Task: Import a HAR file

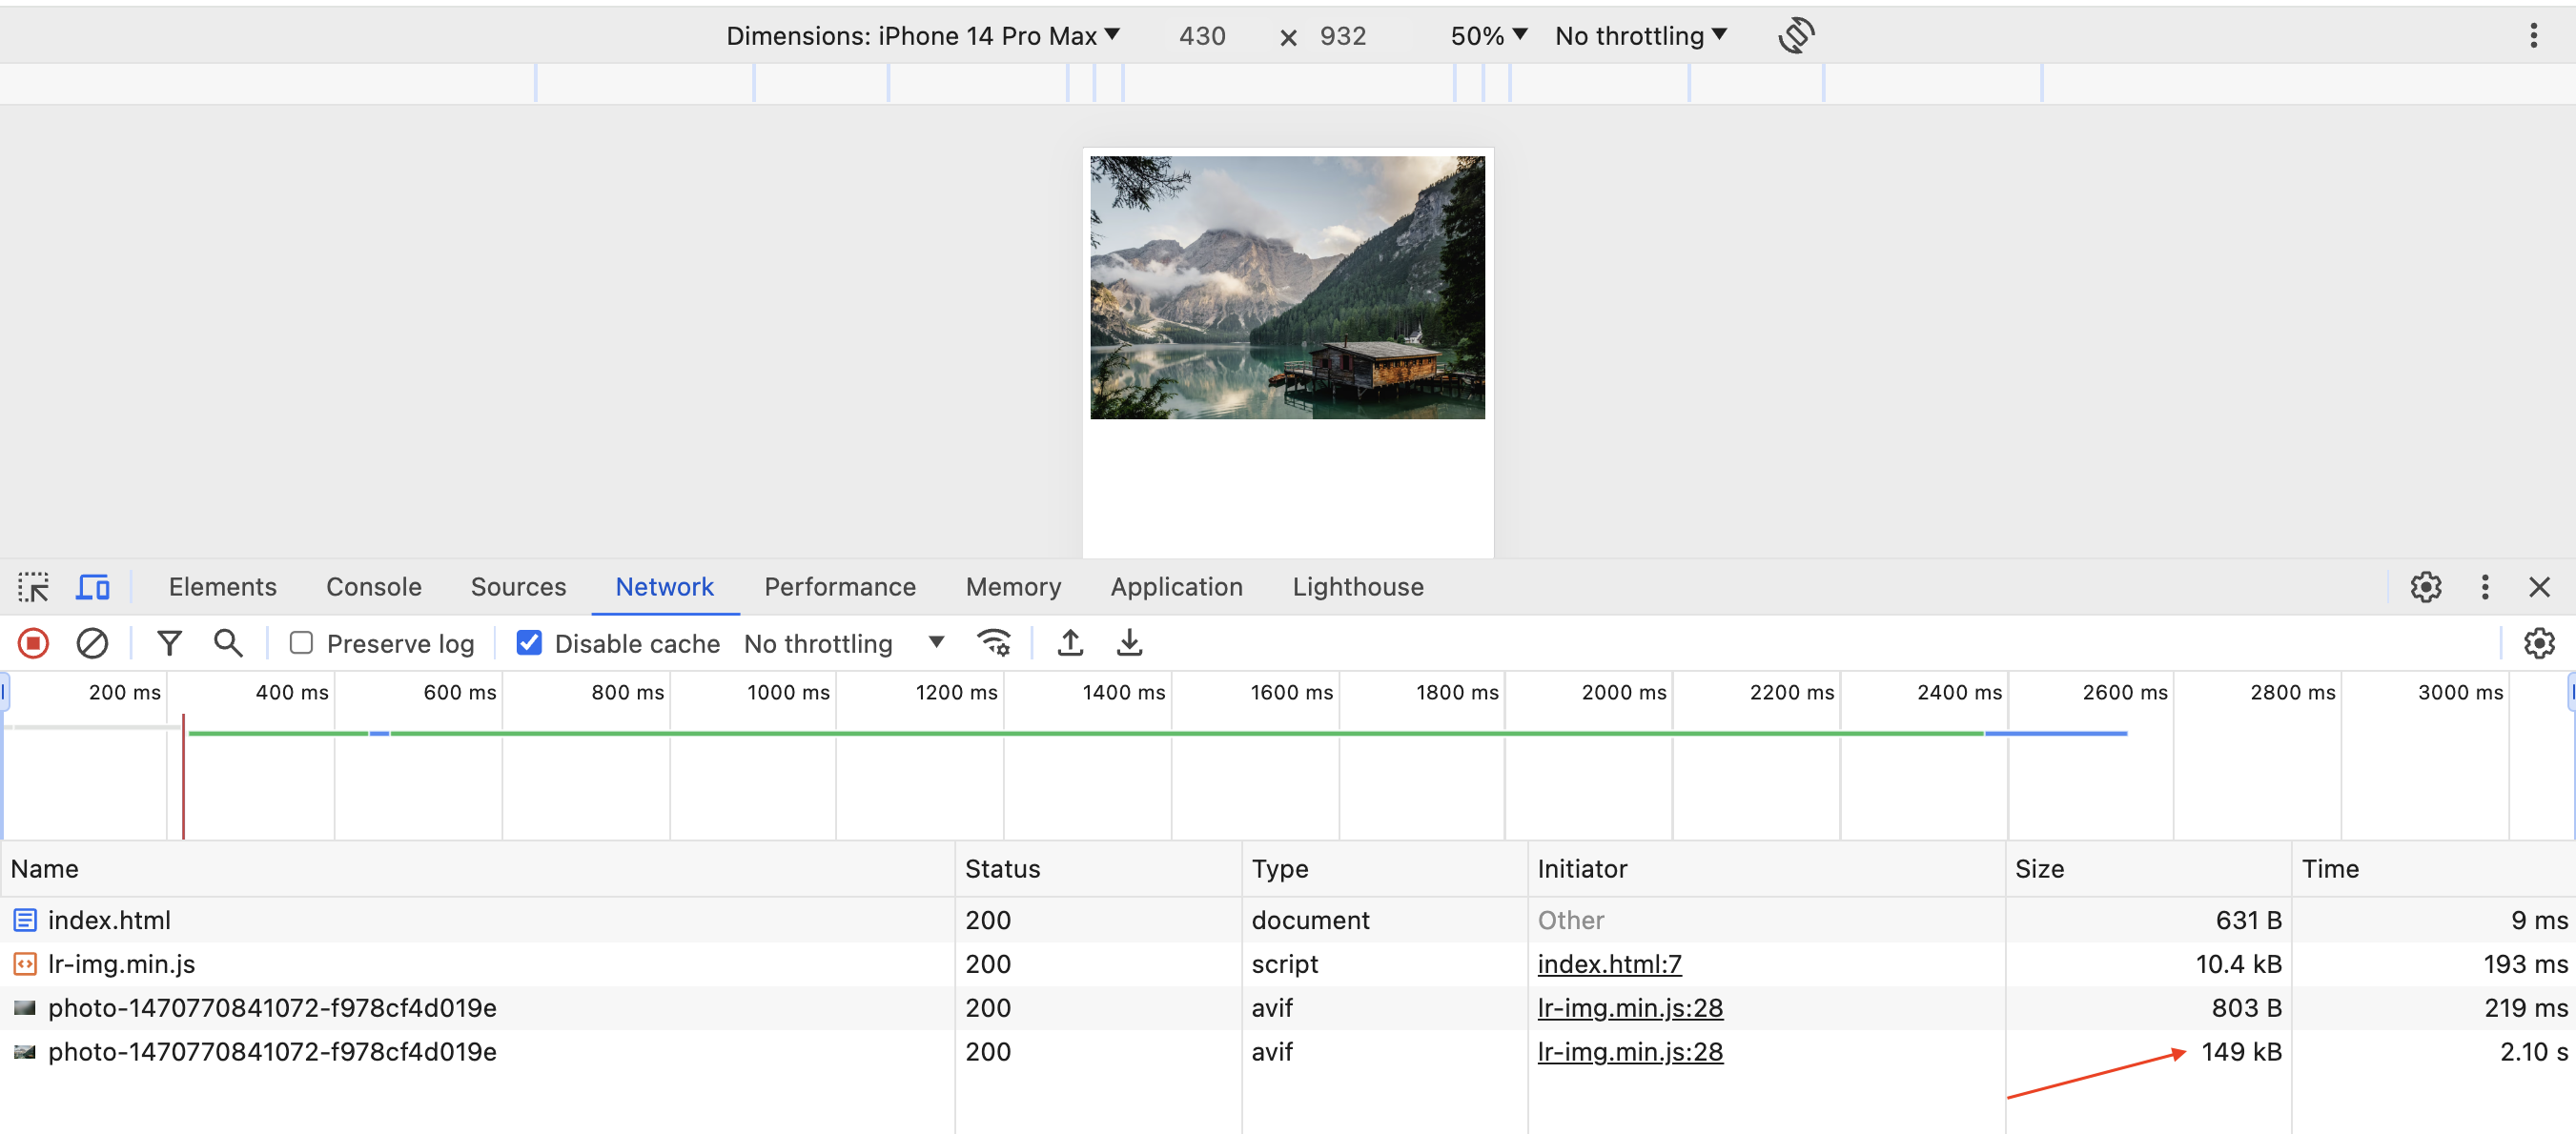Action: pos(1069,642)
